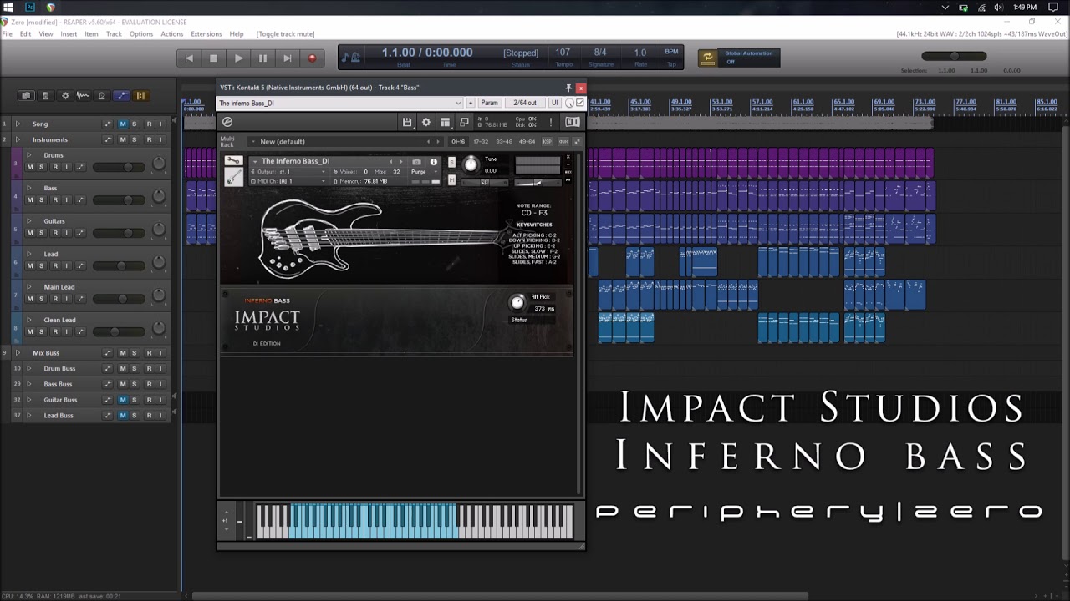Open the File menu
The image size is (1070, 601).
8,34
